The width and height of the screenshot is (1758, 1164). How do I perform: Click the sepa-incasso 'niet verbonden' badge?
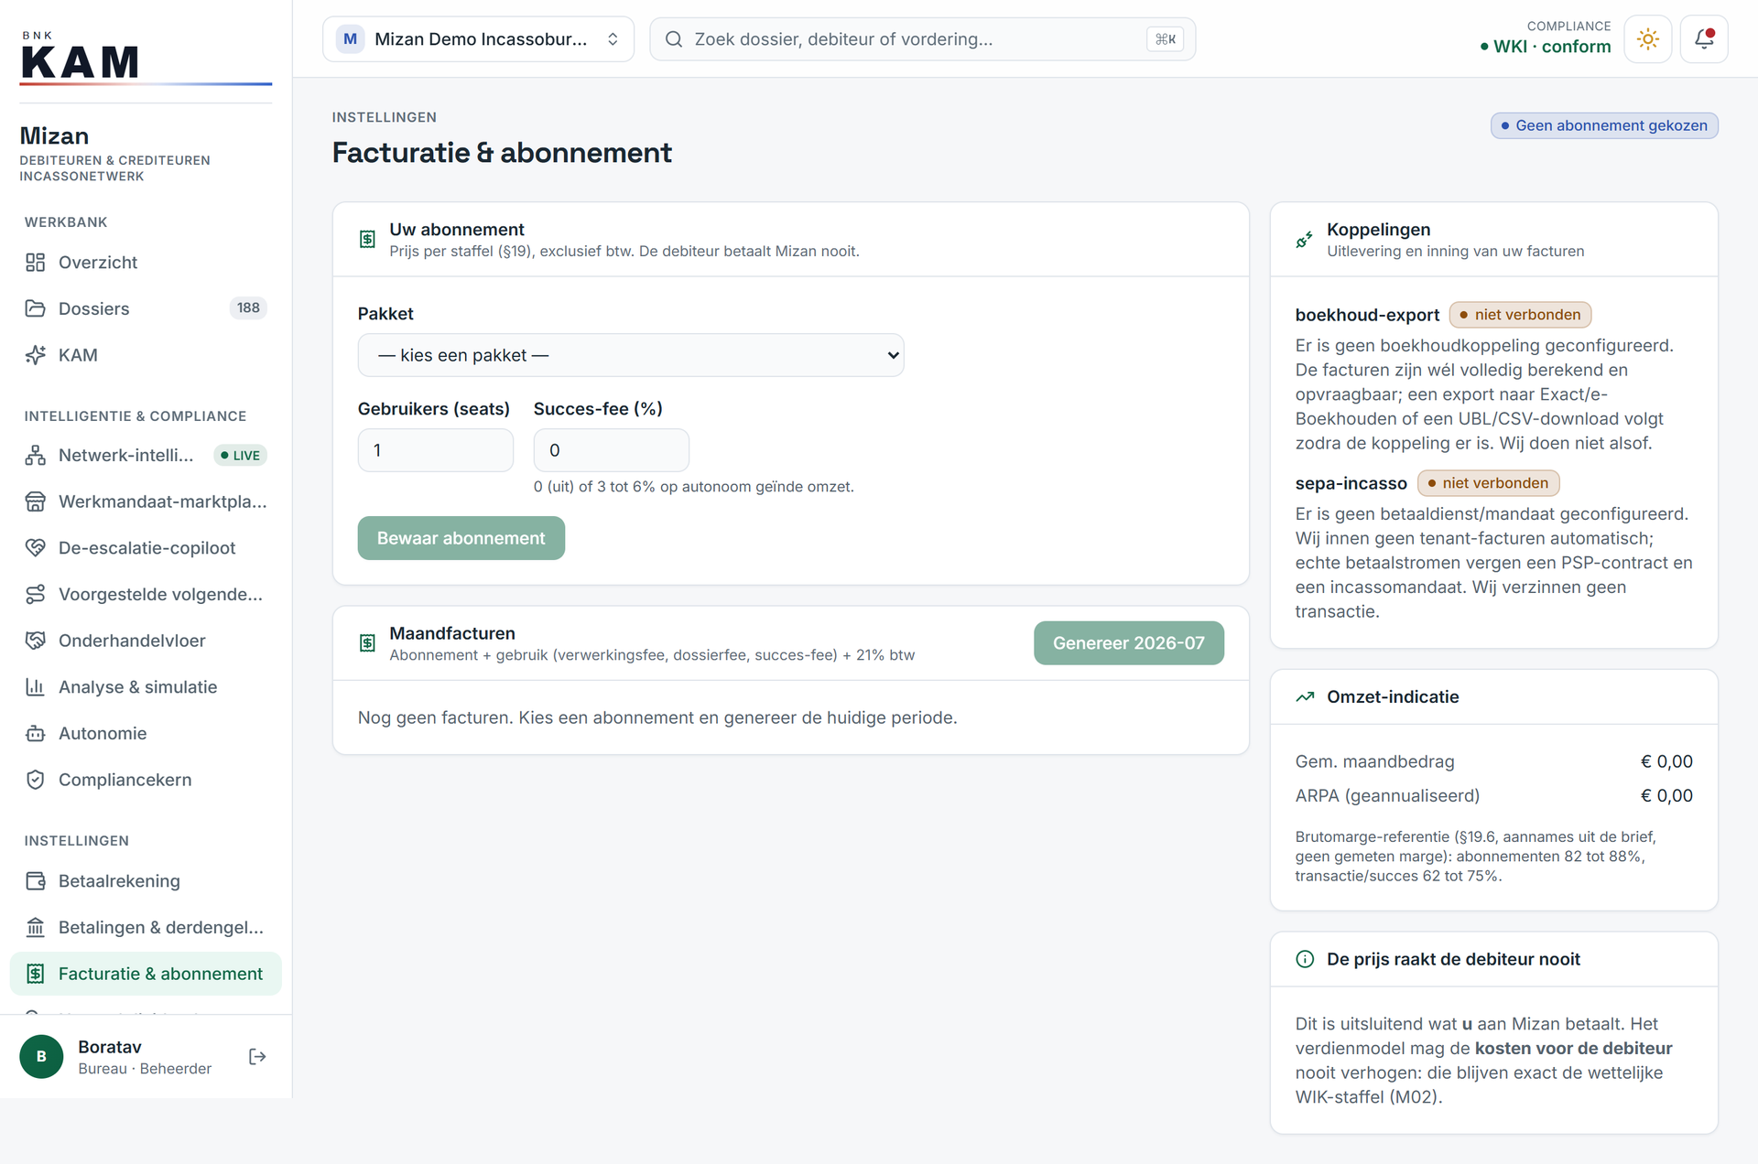coord(1489,483)
